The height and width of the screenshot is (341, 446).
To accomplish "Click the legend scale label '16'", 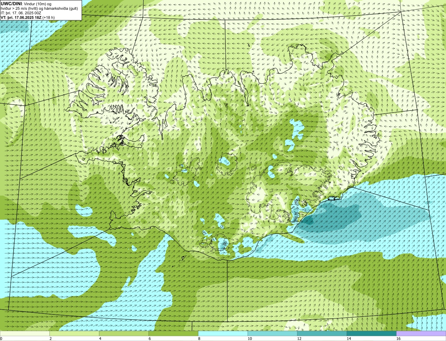I will click(398, 339).
